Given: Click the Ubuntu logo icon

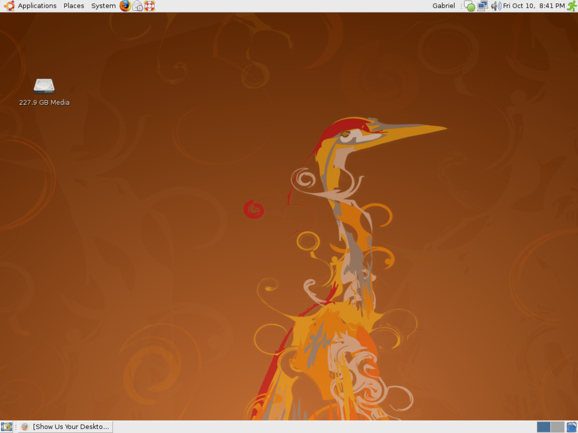Looking at the screenshot, I should [x=9, y=6].
